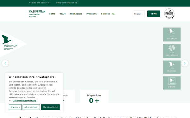190x118 pixels.
Task: Click the info@waldrappteam.at email link
Action: click(66, 3)
